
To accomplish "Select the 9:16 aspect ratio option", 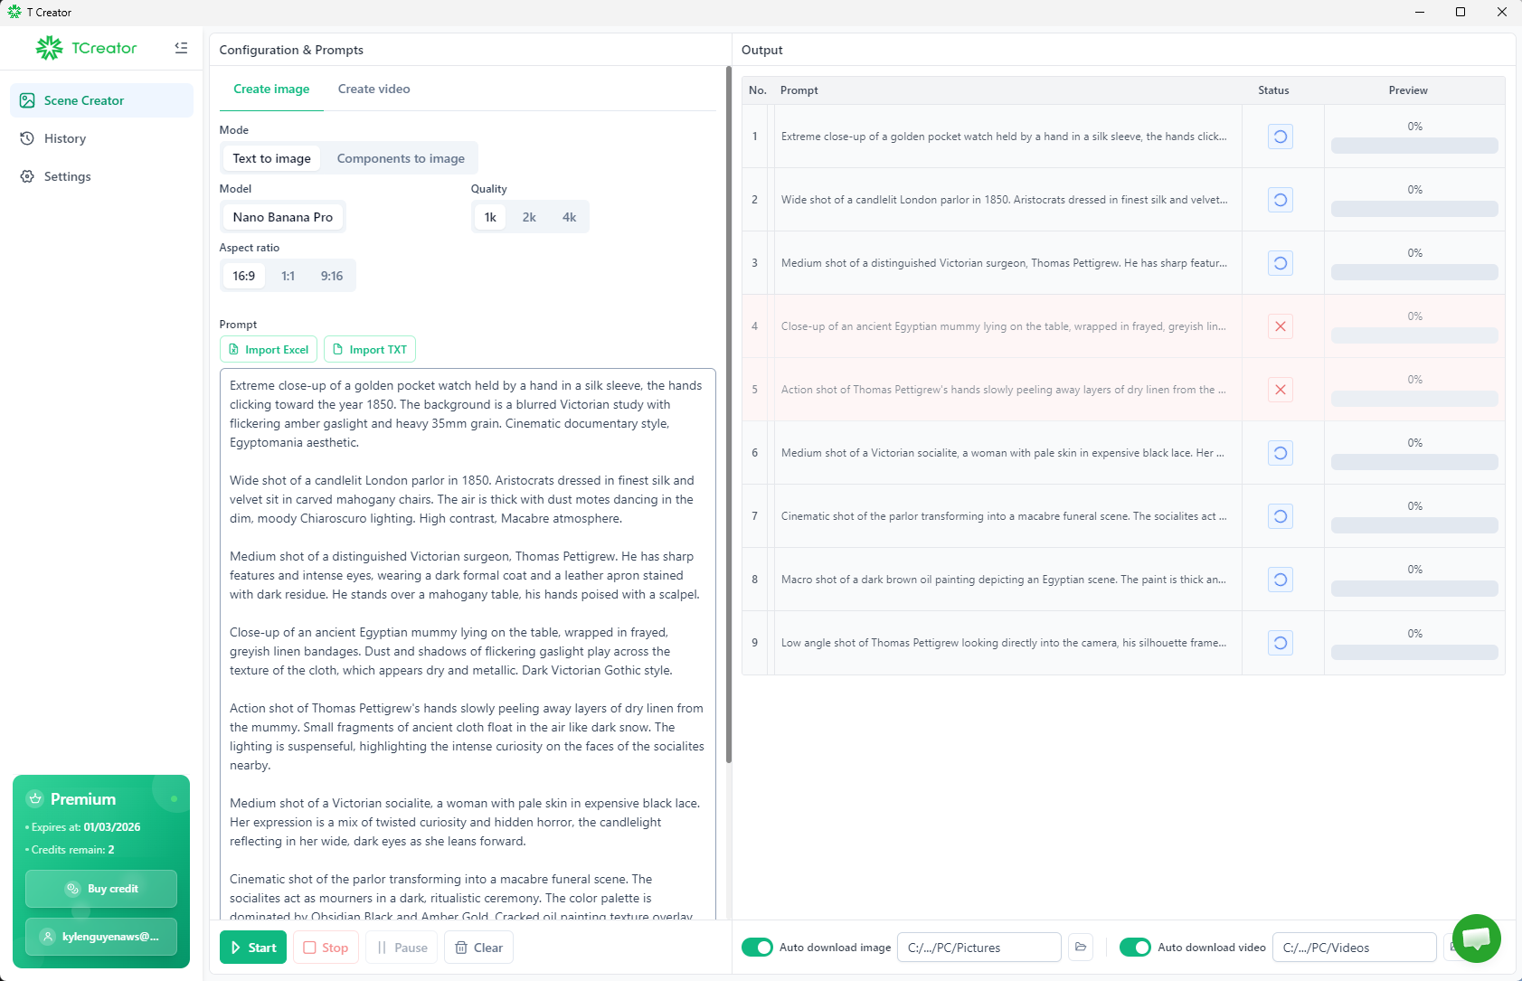I will coord(332,276).
